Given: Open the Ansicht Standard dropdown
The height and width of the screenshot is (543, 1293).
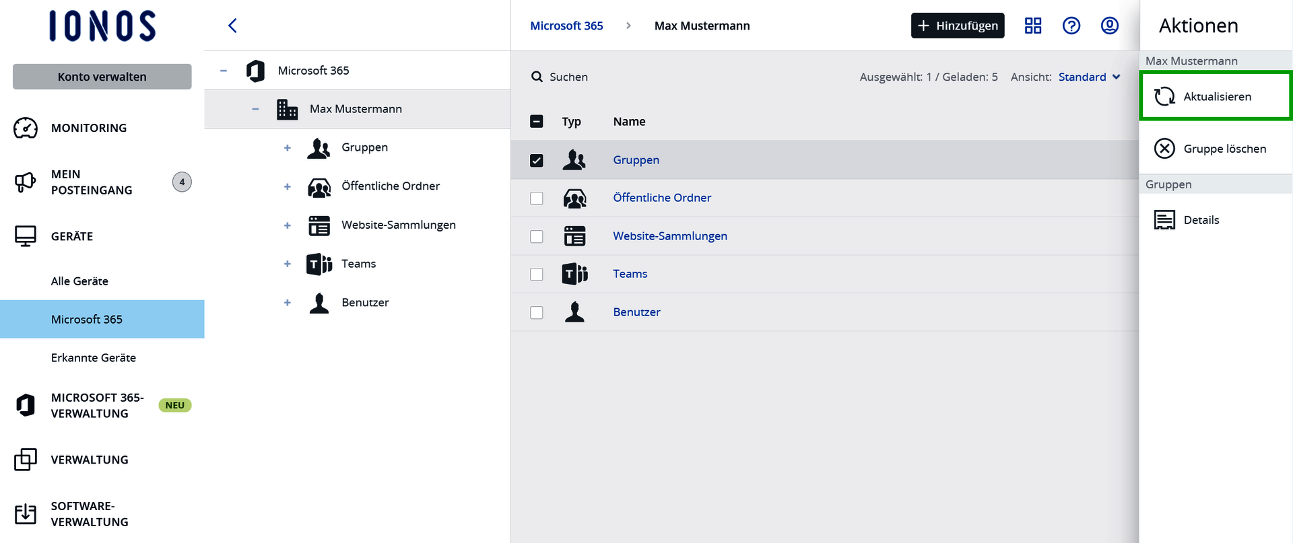Looking at the screenshot, I should coord(1089,77).
